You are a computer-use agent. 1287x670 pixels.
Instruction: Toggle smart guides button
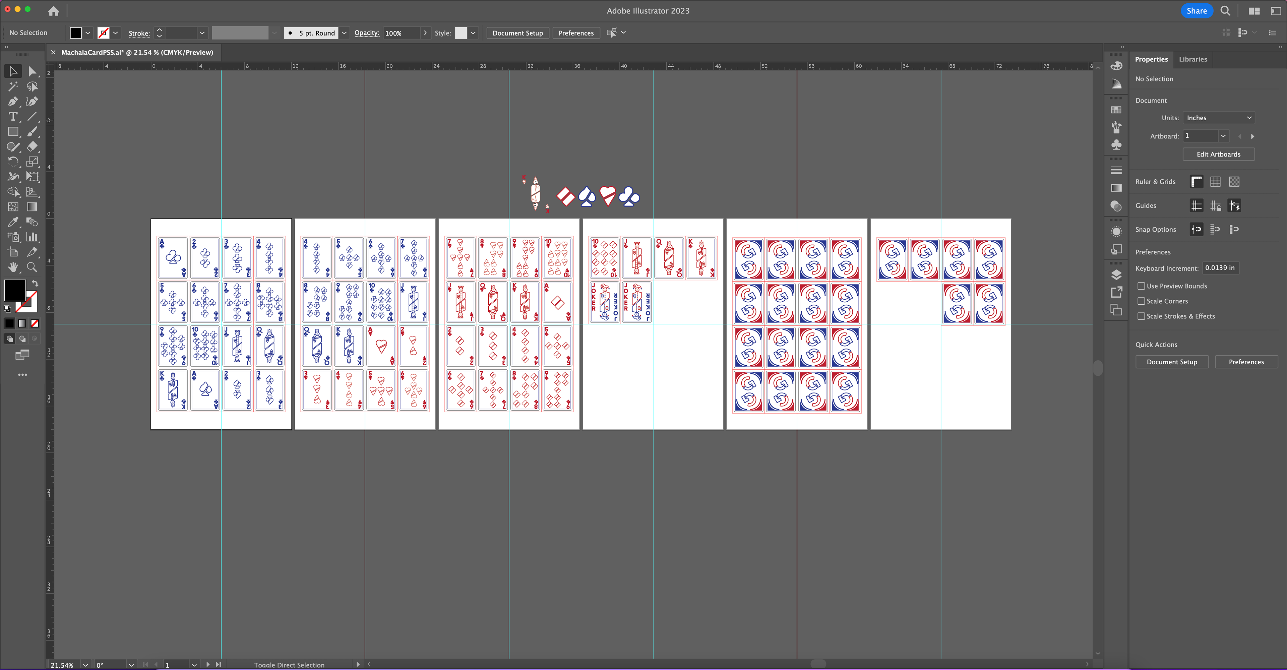(1234, 205)
